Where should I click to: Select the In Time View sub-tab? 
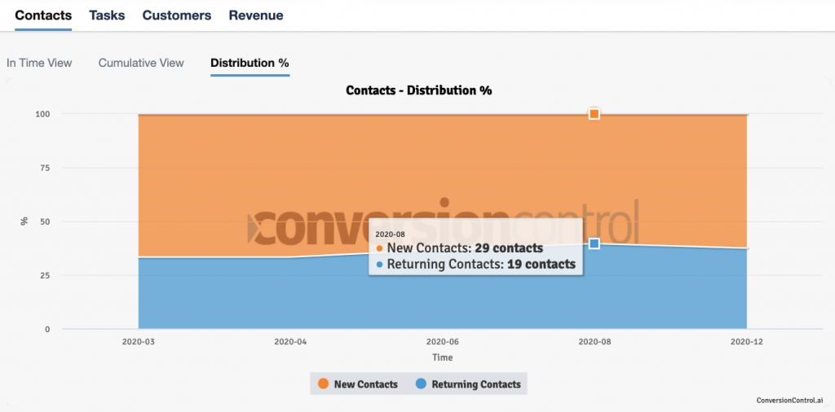39,63
